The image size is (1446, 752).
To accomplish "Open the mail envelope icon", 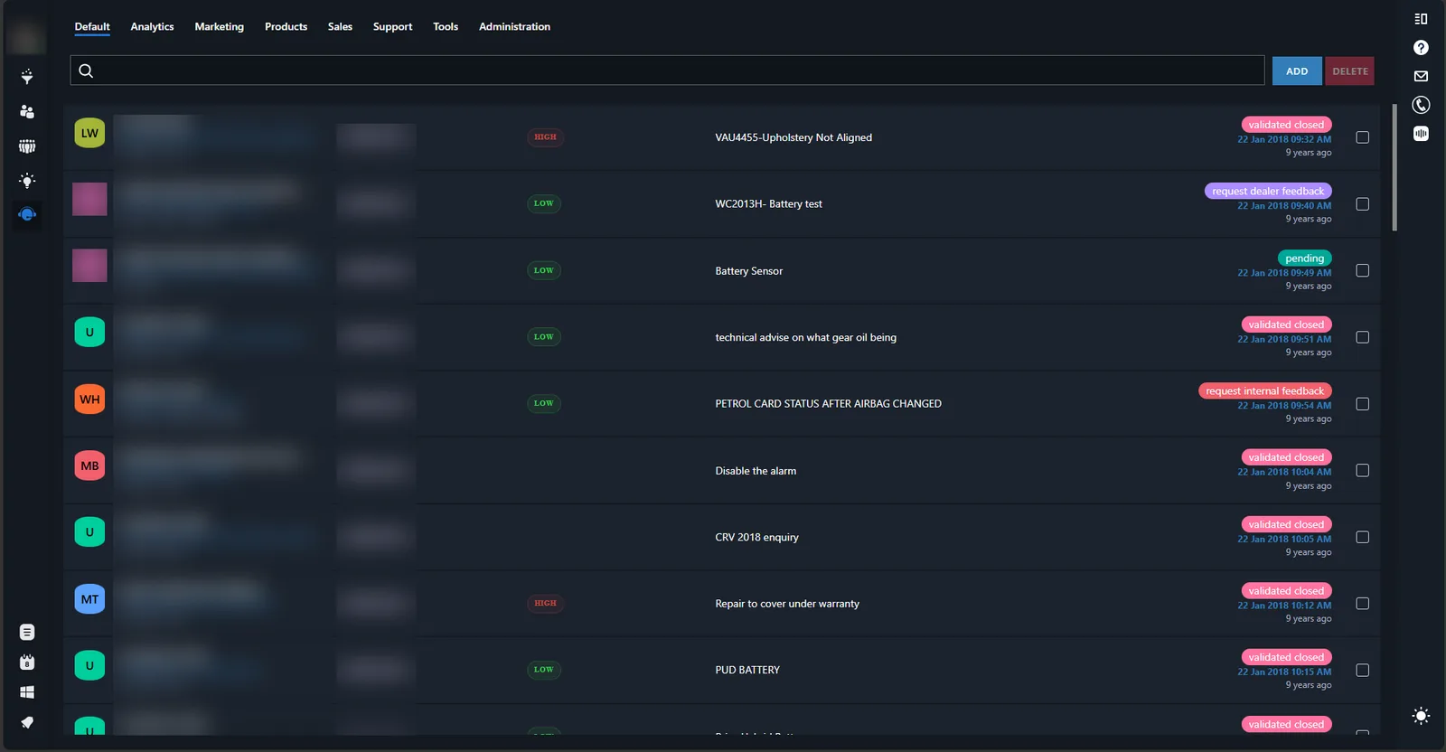I will (x=1421, y=76).
